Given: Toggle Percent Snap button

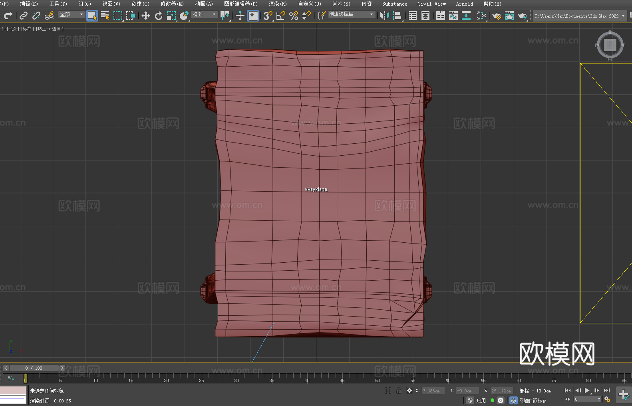Looking at the screenshot, I should [x=294, y=16].
